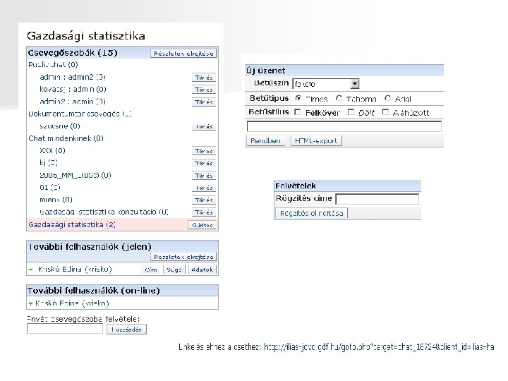Select highlighted Gazdasági statisztika (2) room
The image size is (508, 381).
pyautogui.click(x=72, y=224)
